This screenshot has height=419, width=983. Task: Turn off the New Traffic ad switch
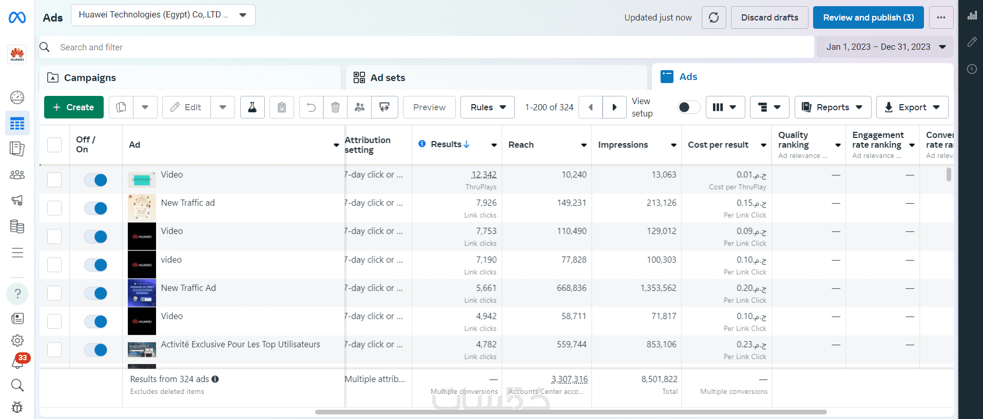(x=95, y=208)
